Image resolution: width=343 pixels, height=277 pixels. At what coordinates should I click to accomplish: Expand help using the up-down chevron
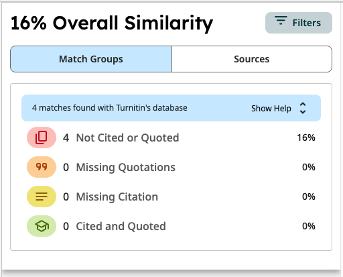pyautogui.click(x=303, y=108)
